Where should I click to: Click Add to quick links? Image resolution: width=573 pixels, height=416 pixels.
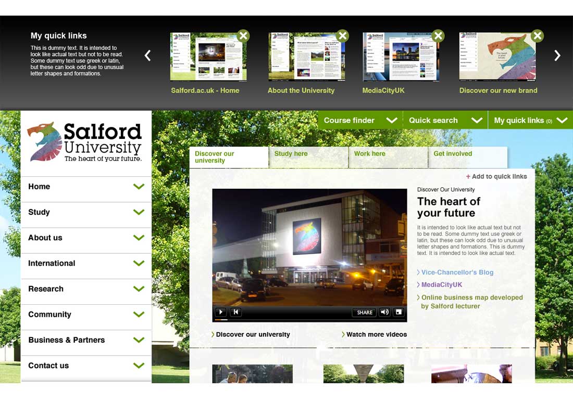[x=496, y=176]
